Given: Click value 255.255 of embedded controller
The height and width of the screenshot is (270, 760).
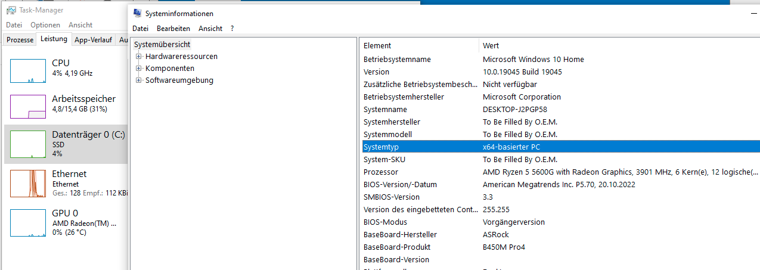Looking at the screenshot, I should 496,209.
